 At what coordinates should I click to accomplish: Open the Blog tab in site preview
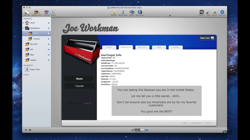(159, 47)
